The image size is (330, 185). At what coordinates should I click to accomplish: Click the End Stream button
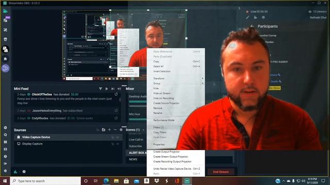click(221, 172)
